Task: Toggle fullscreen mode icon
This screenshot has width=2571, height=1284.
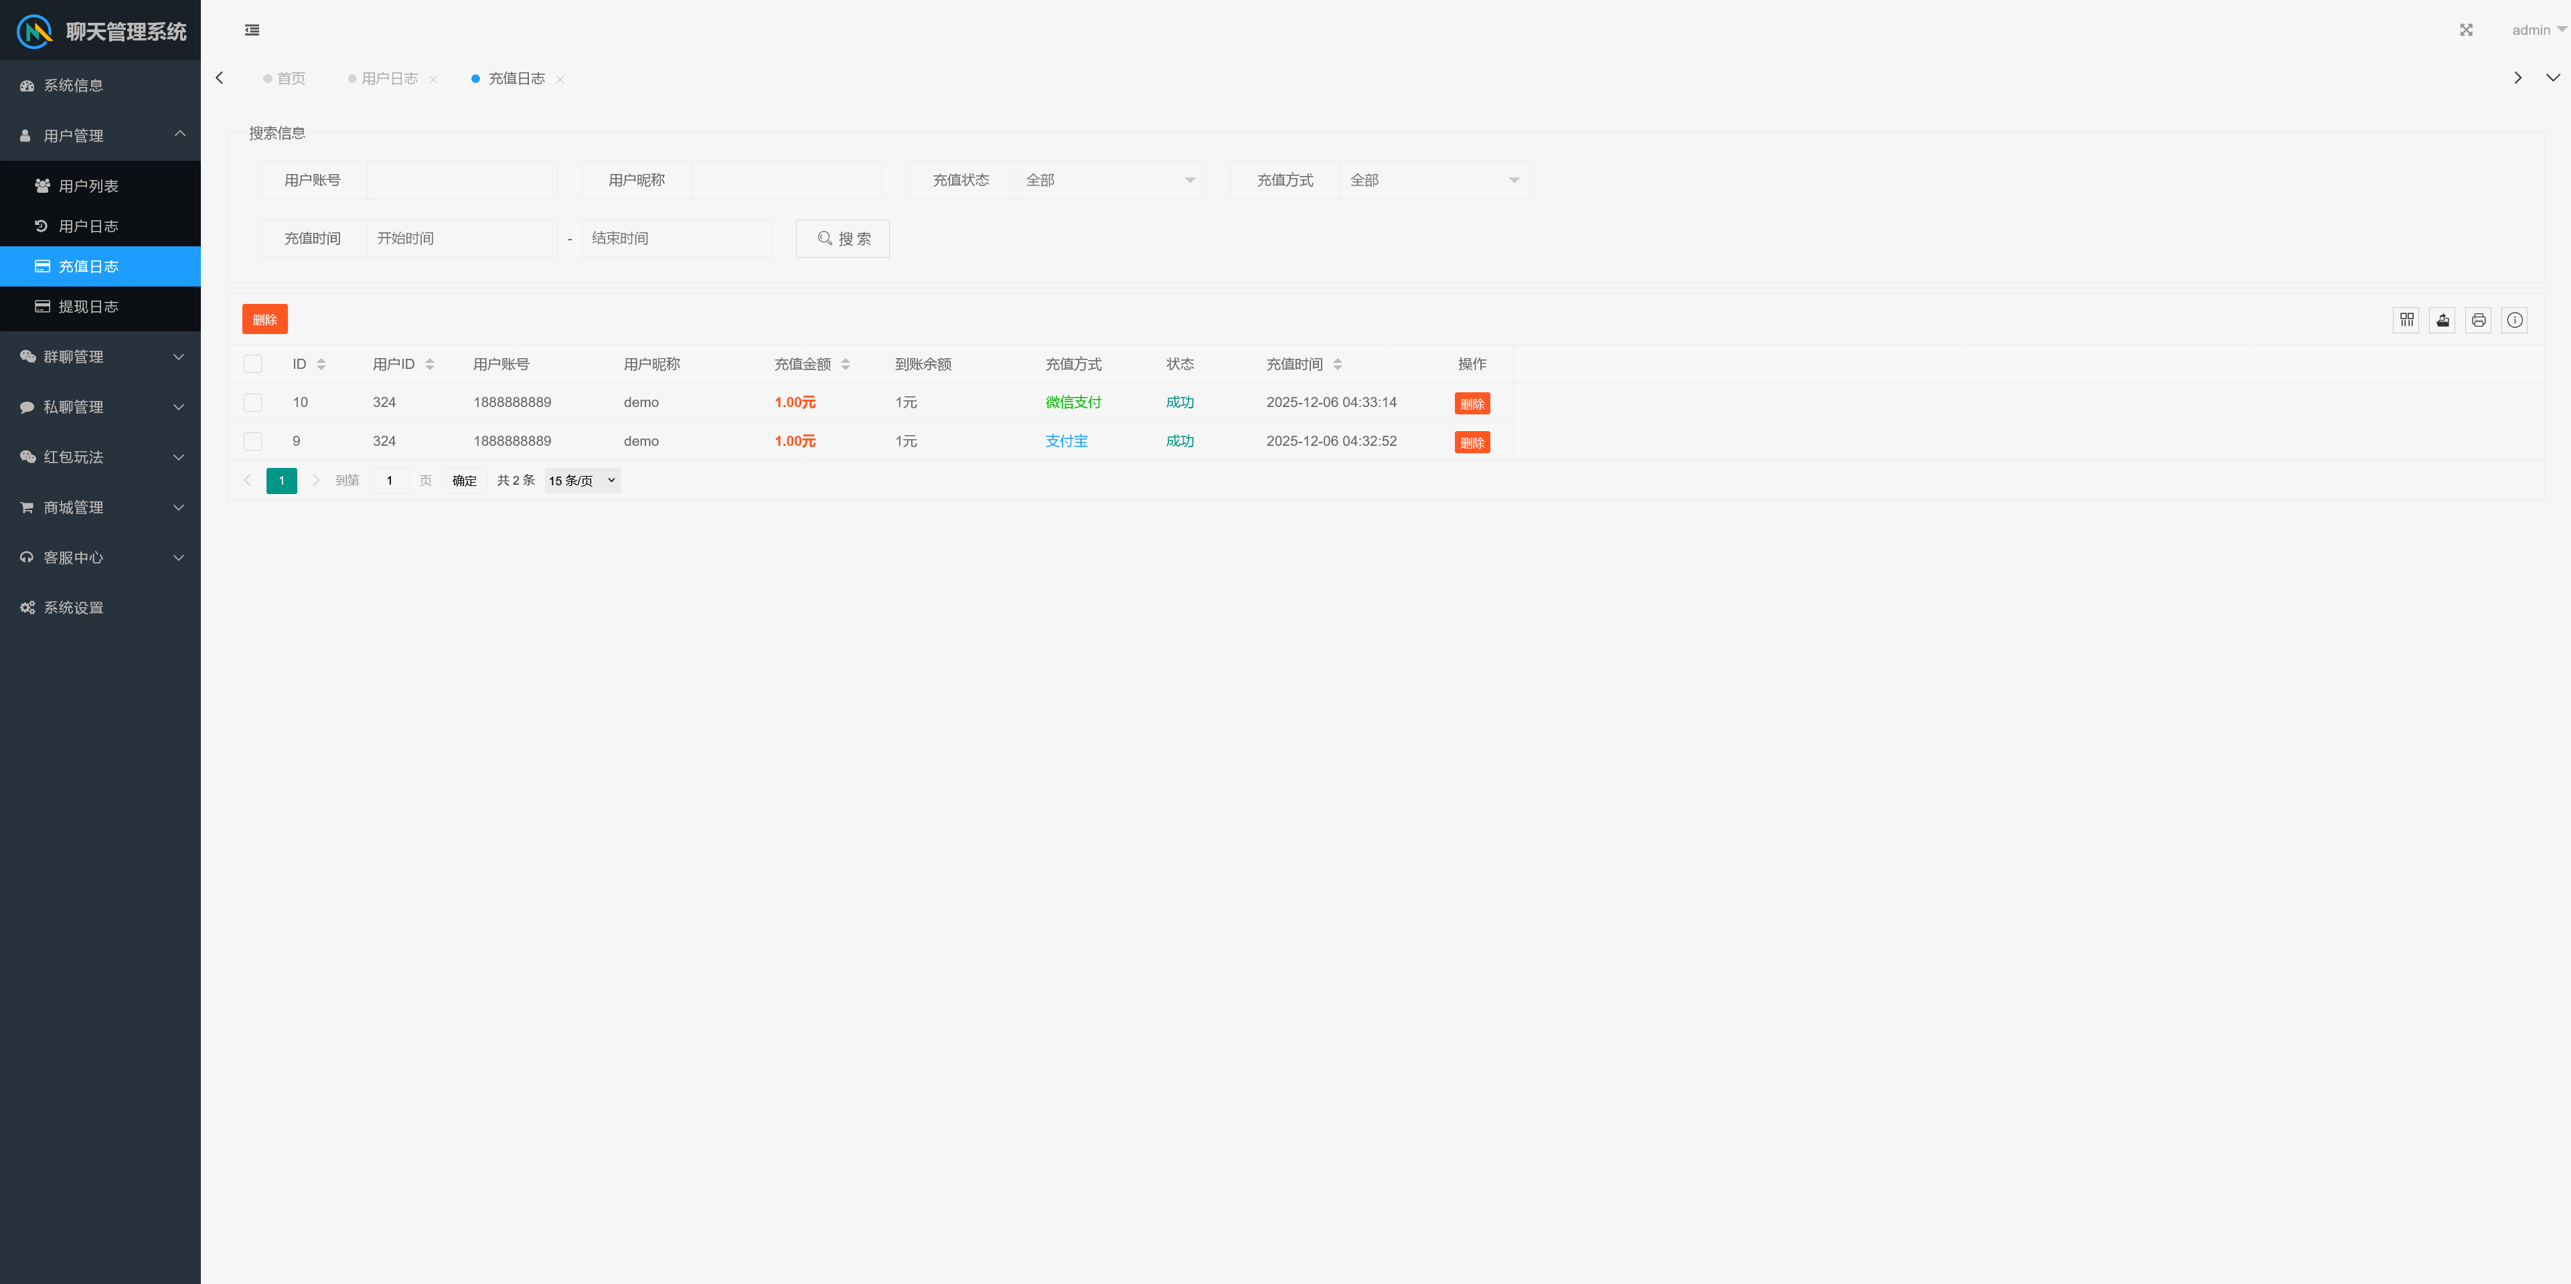Action: [x=2465, y=30]
